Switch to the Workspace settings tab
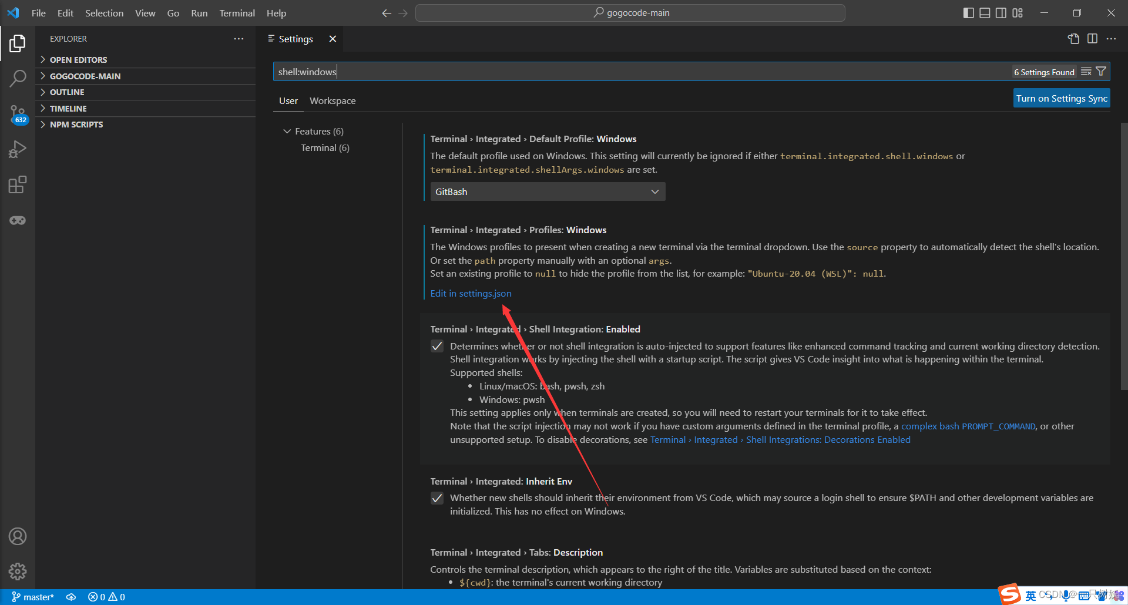 click(x=332, y=100)
